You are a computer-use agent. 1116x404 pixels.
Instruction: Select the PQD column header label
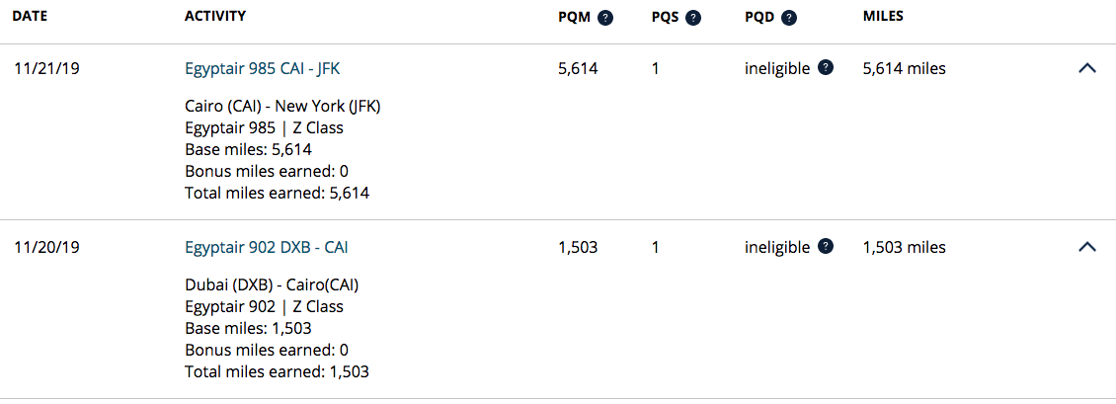click(759, 18)
